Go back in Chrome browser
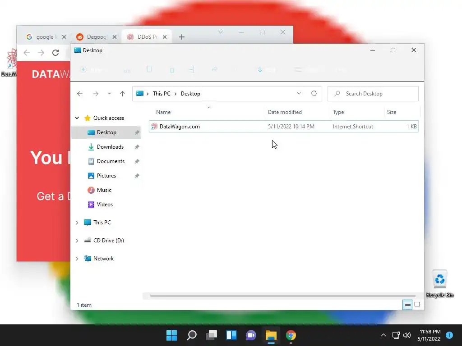The width and height of the screenshot is (462, 346). tap(27, 53)
